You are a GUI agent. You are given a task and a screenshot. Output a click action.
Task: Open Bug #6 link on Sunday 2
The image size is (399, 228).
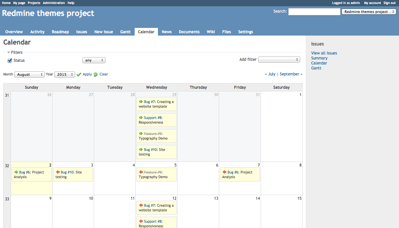[25, 172]
